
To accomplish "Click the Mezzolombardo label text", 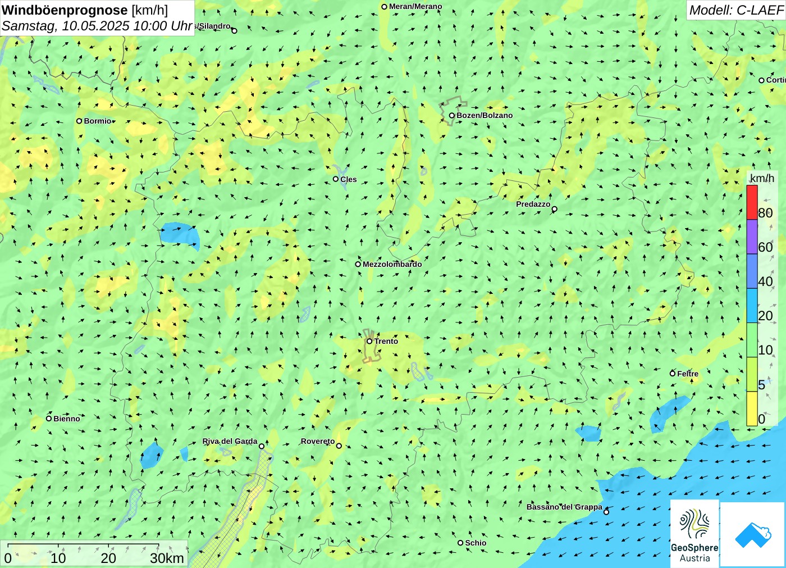I will pos(392,264).
